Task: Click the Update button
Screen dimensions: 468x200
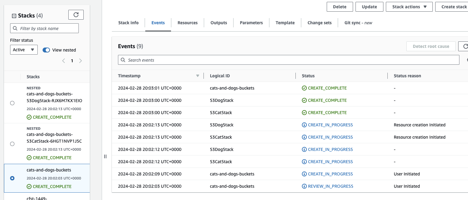Action: (369, 7)
